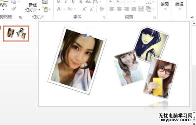Click the Clear All Formatting eraser icon
Image resolution: width=196 pixels, height=125 pixels.
[102, 9]
